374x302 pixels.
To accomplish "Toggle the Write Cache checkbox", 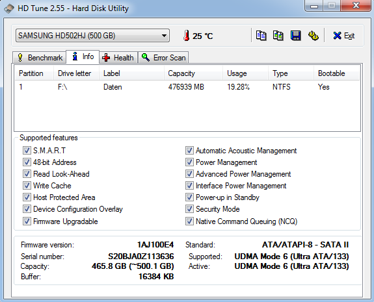I will [27, 186].
